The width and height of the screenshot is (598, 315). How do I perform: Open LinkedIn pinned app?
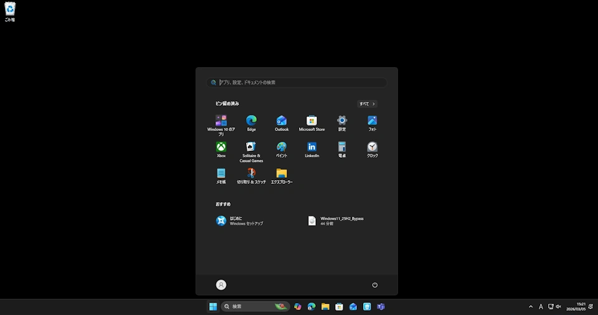coord(311,150)
